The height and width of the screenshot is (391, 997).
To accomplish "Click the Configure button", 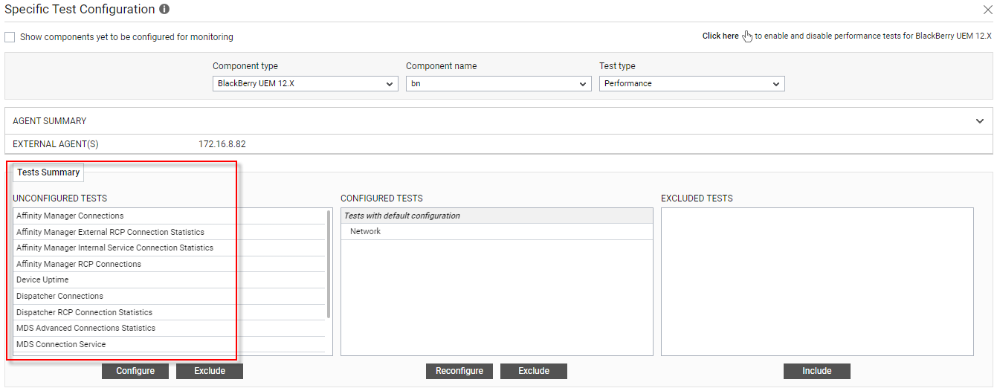I will [x=135, y=371].
